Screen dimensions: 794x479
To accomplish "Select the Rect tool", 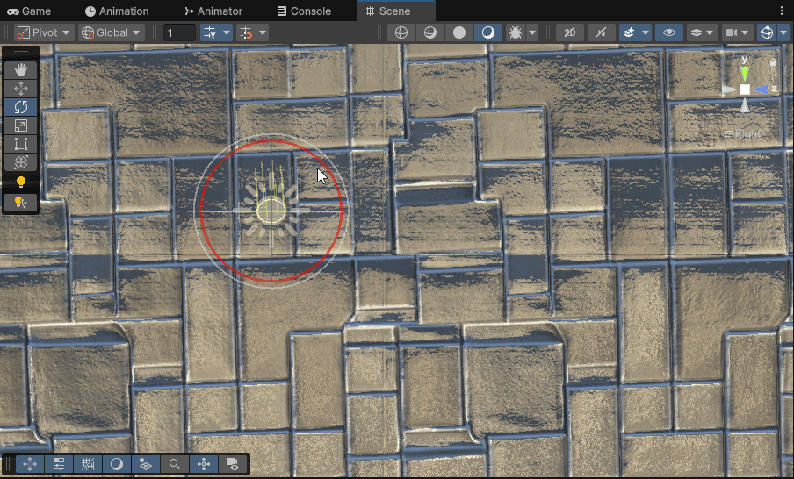I will [21, 144].
